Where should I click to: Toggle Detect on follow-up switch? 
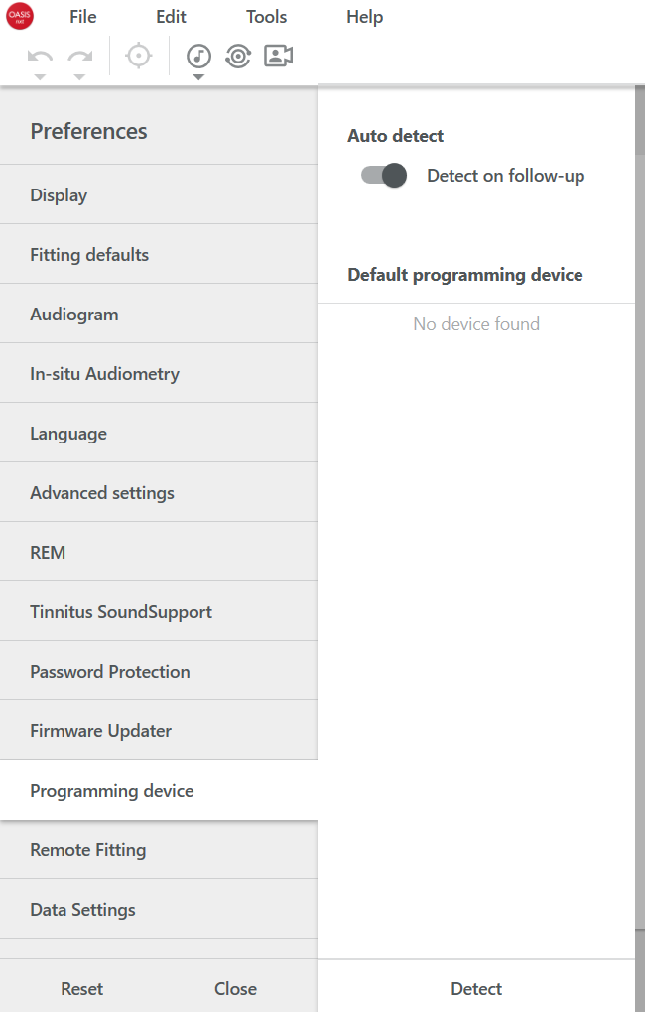(x=383, y=175)
